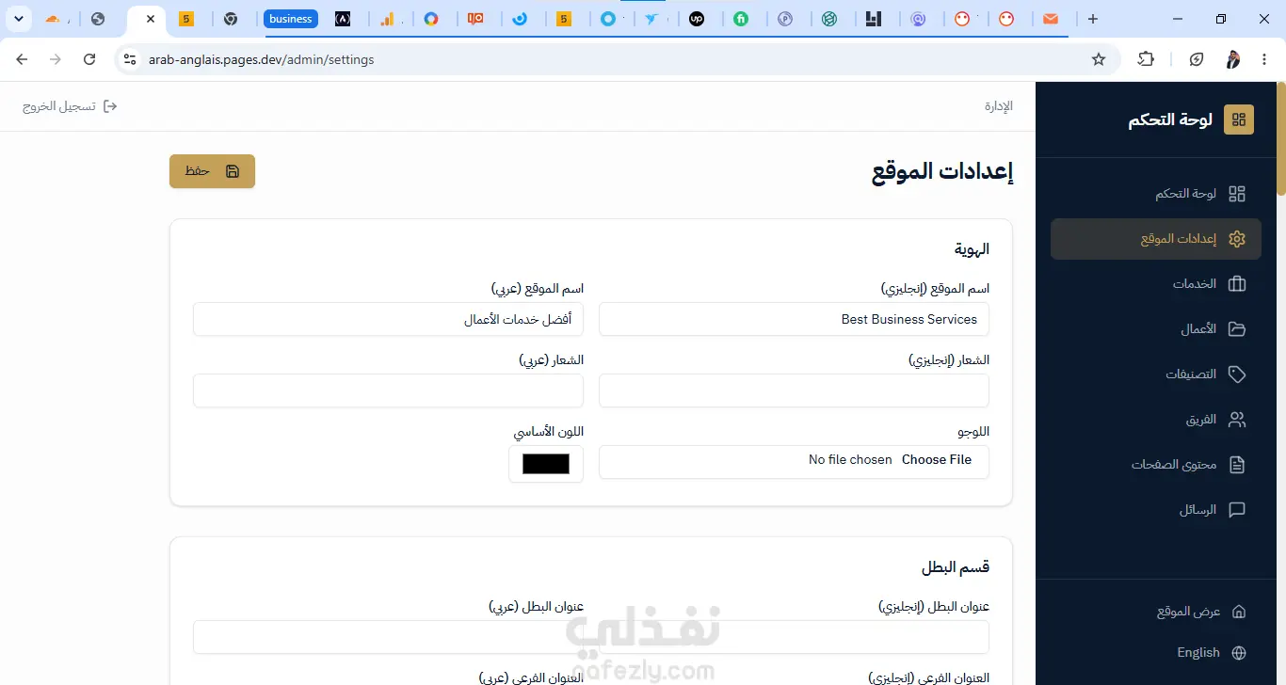Open the لوحة التحكم nav item above إعدادات الموقع
The width and height of the screenshot is (1286, 685).
coord(1156,194)
